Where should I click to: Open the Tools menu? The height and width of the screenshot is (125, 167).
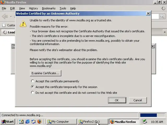pyautogui.click(x=63, y=8)
